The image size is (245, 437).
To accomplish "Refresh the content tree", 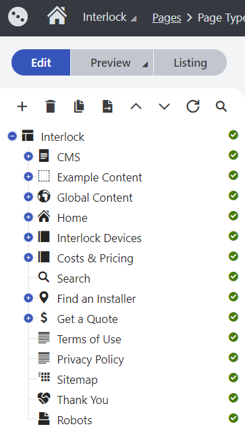I will [193, 106].
